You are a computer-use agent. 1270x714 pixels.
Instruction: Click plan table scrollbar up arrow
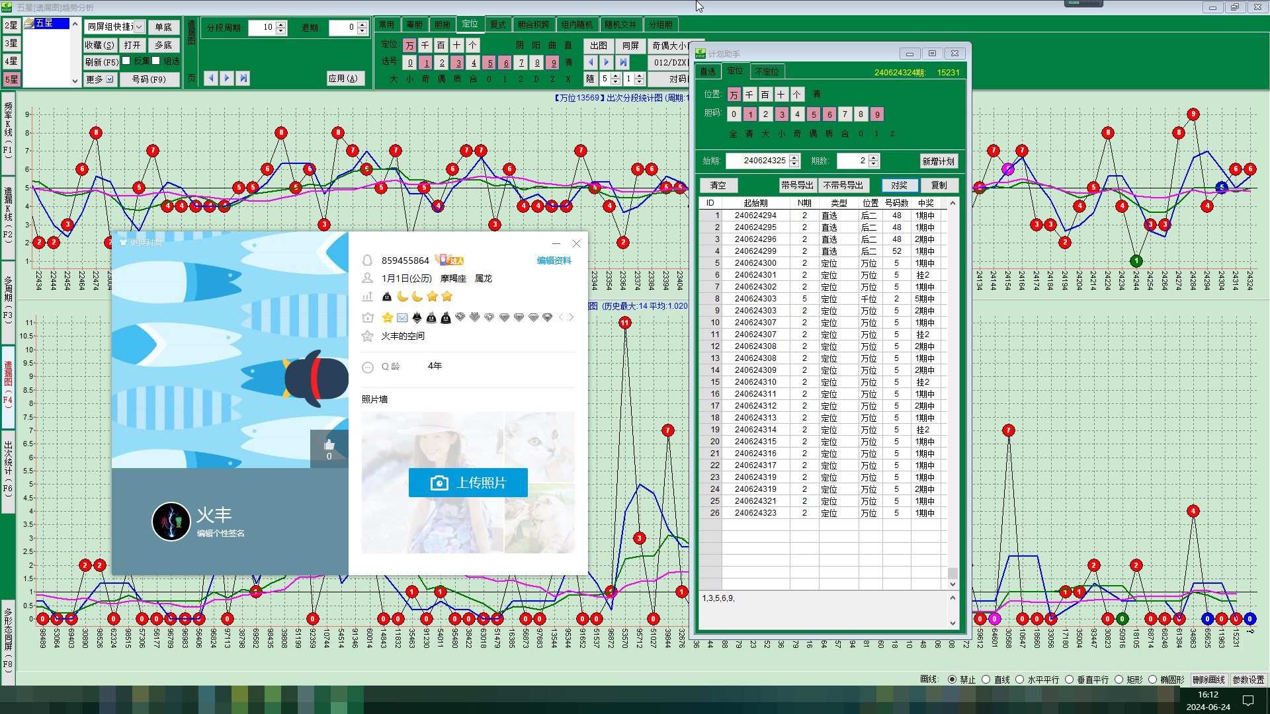(952, 204)
